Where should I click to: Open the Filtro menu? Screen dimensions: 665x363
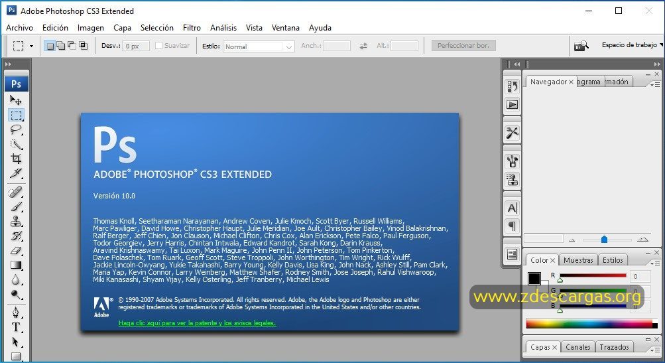point(192,28)
